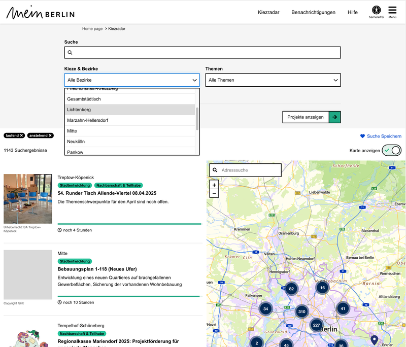Click the magnifier icon in Suche field
Viewport: 406px width, 347px height.
click(70, 53)
